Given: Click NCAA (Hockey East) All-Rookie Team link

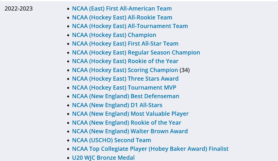Looking at the screenshot, I should [x=122, y=18].
